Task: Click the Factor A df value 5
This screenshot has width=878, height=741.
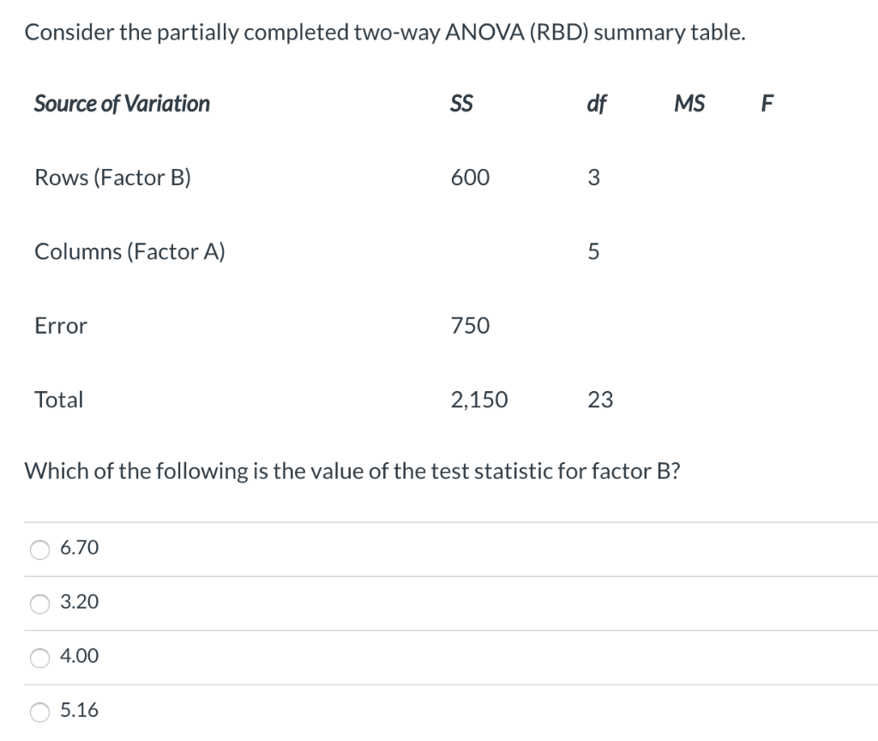Action: (593, 252)
